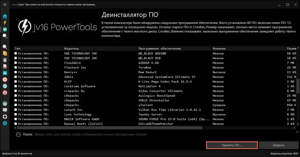Open the globe sidebar icon

5,86
